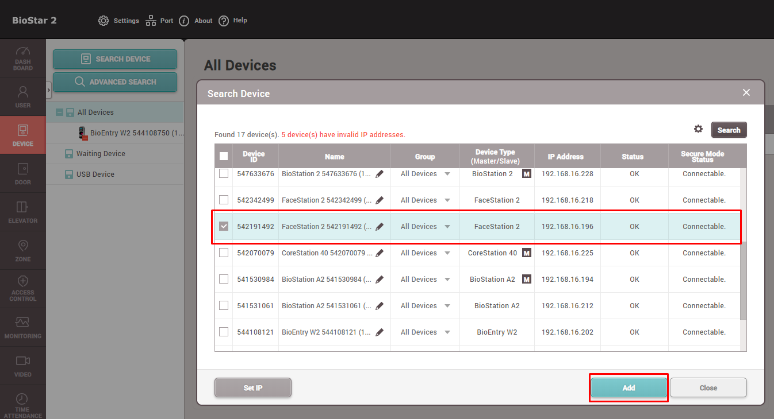Open Group dropdown for FaceStation 2 542191492
The image size is (774, 419).
coord(447,227)
